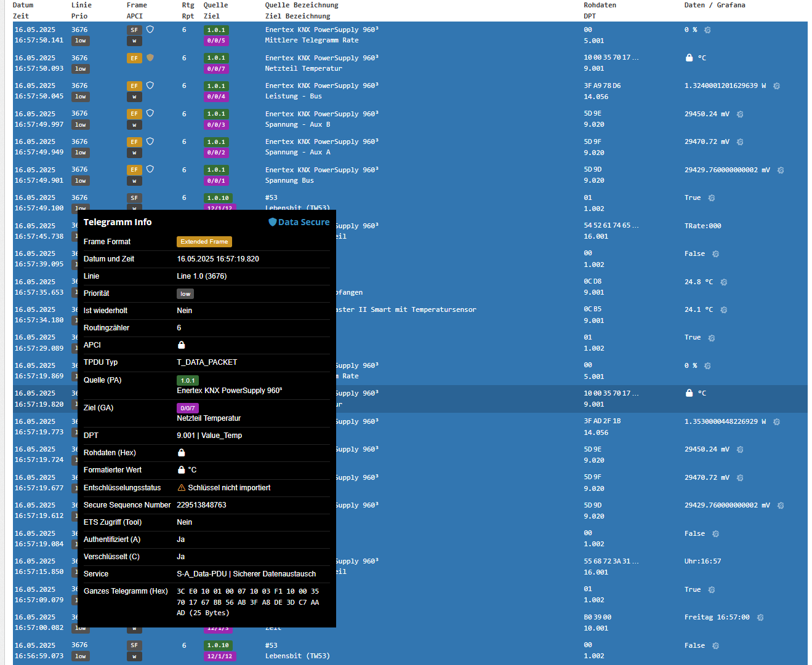Click the lock icon beside Formatierter Wert
Image resolution: width=812 pixels, height=665 pixels.
point(181,470)
